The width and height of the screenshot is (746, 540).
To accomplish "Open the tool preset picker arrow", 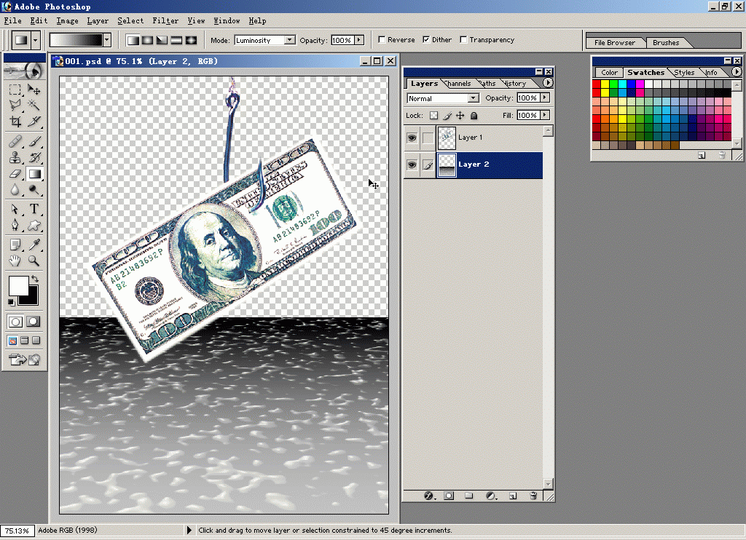I will [x=35, y=40].
